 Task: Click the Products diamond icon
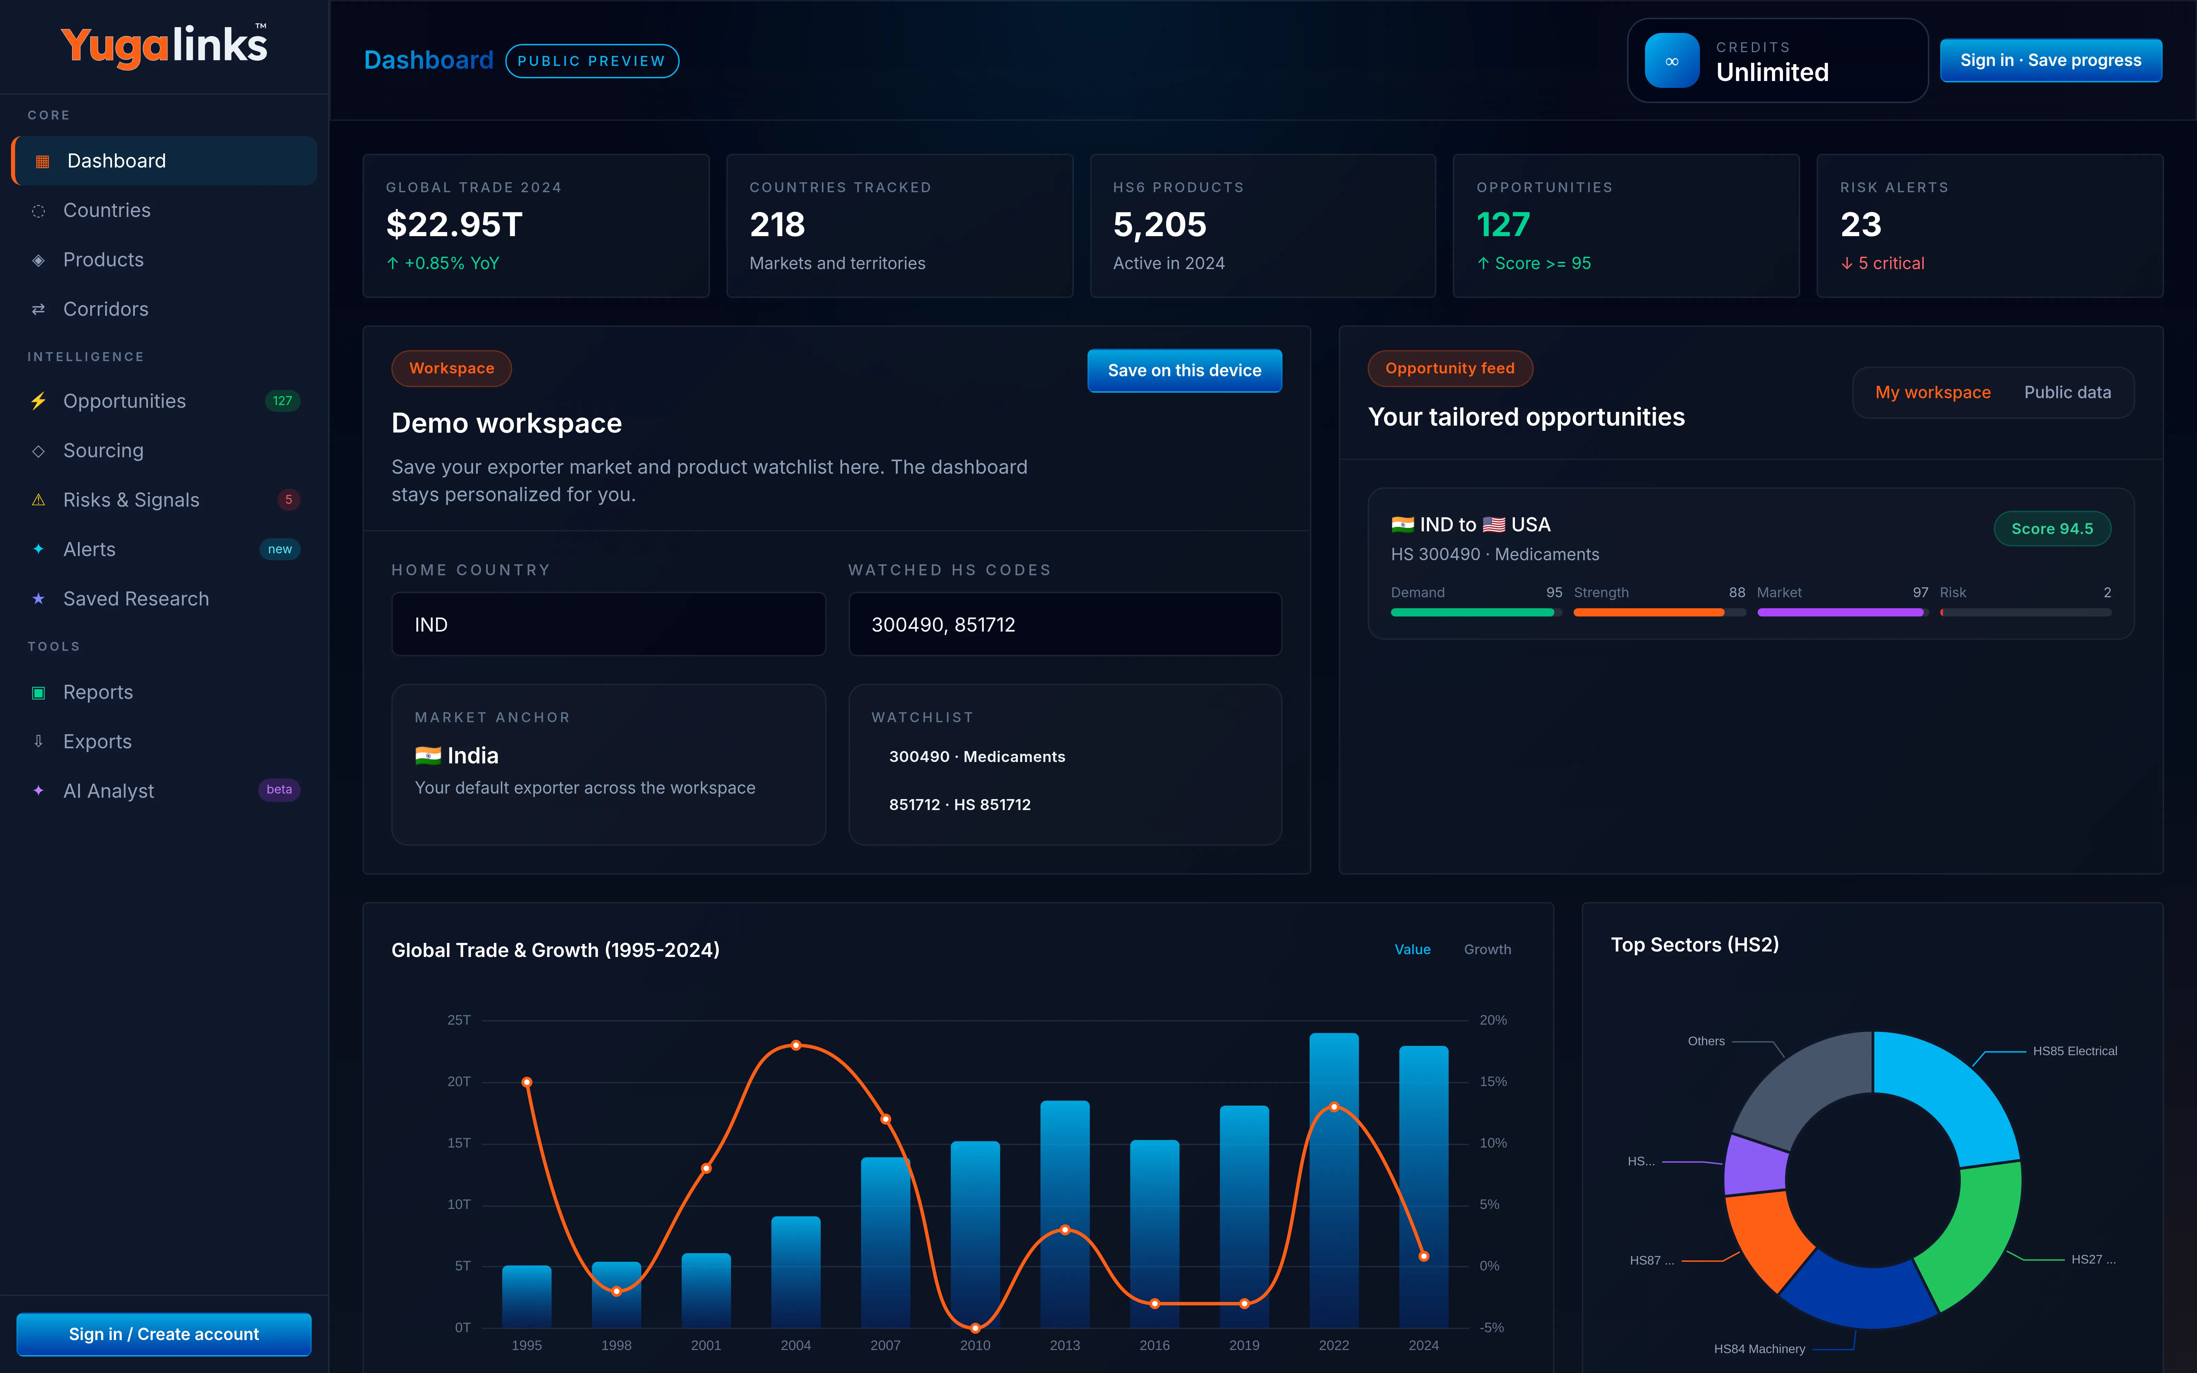[38, 261]
